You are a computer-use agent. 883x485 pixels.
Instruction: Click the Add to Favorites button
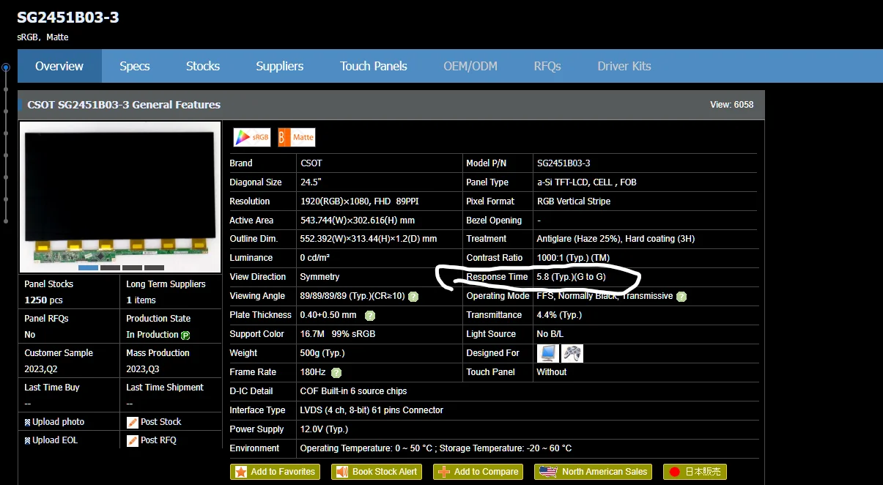[275, 472]
